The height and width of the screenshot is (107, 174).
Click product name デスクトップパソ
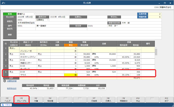(28, 57)
